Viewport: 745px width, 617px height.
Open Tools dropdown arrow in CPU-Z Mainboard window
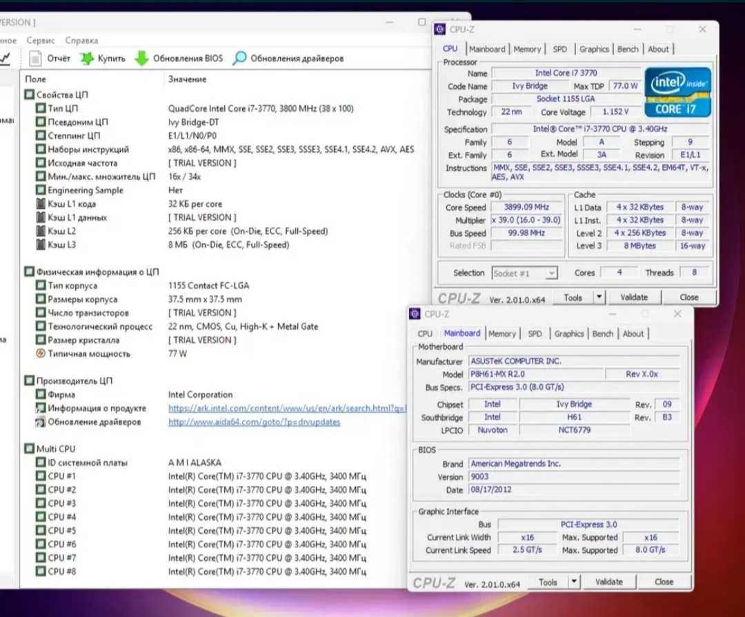(574, 581)
